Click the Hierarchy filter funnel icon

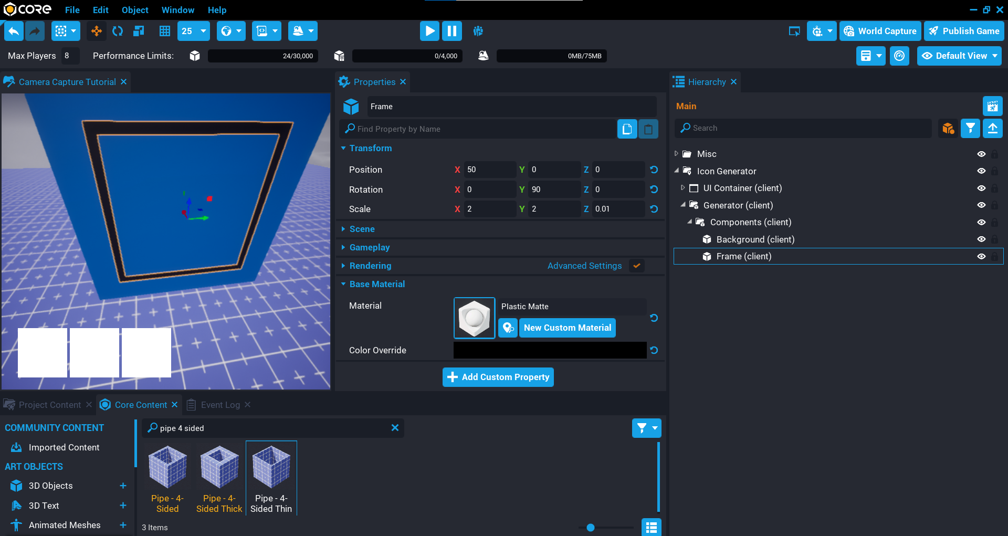coord(970,128)
